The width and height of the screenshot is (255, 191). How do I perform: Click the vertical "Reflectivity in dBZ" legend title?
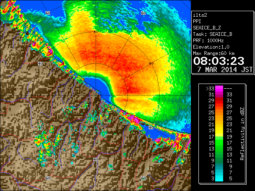(x=242, y=134)
